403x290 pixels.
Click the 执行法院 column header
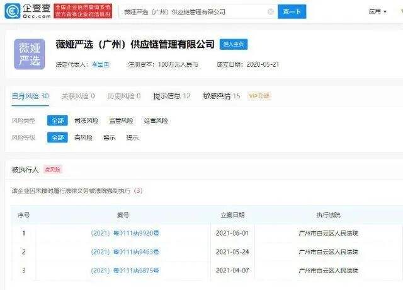tap(329, 215)
